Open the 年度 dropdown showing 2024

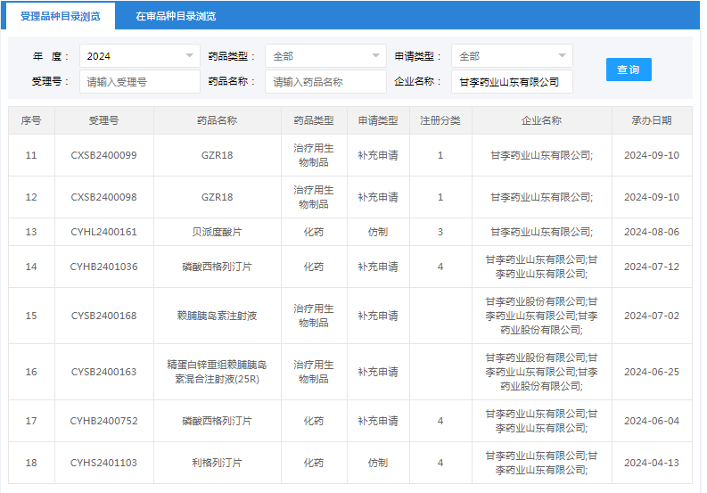[140, 56]
